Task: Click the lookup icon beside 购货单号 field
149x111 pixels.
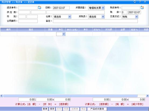Action: point(142,8)
